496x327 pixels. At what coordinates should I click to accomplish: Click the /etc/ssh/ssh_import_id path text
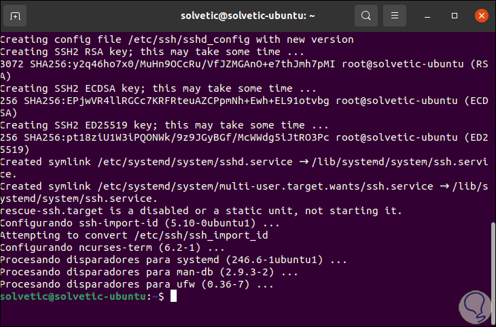211,235
